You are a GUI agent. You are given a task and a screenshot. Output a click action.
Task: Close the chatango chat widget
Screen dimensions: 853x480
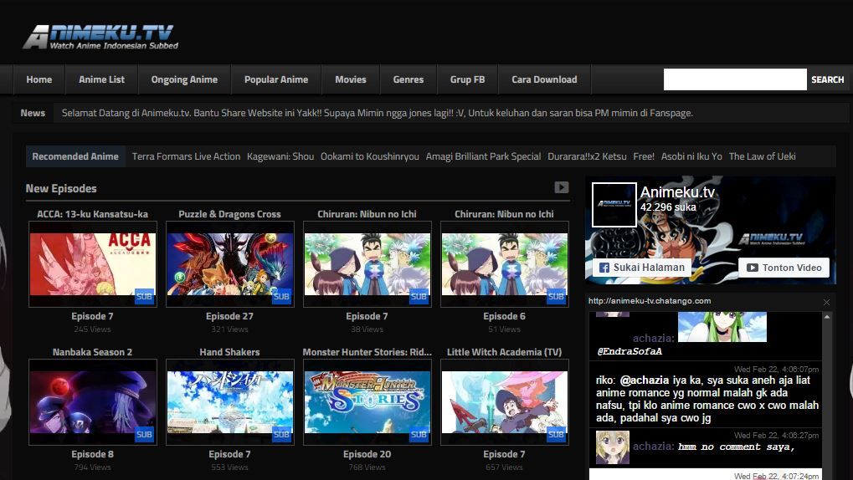pyautogui.click(x=826, y=302)
